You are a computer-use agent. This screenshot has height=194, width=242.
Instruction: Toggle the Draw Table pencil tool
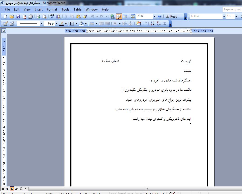click(5, 24)
